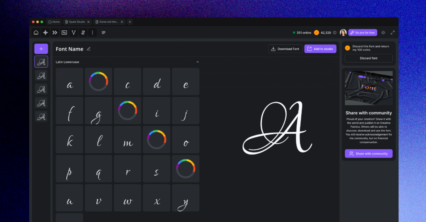Click the double chevron toolbar icon

click(55, 33)
